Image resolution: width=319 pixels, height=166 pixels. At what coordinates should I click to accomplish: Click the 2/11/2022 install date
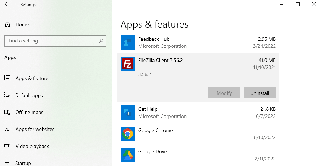265,159
